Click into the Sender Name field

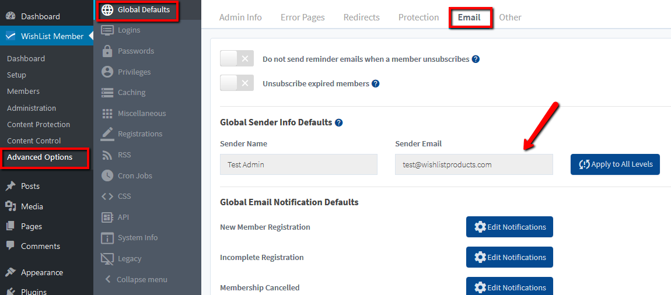(x=299, y=164)
